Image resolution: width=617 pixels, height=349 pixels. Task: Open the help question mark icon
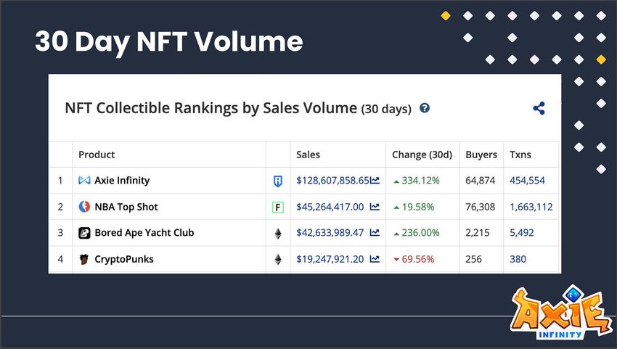[425, 108]
